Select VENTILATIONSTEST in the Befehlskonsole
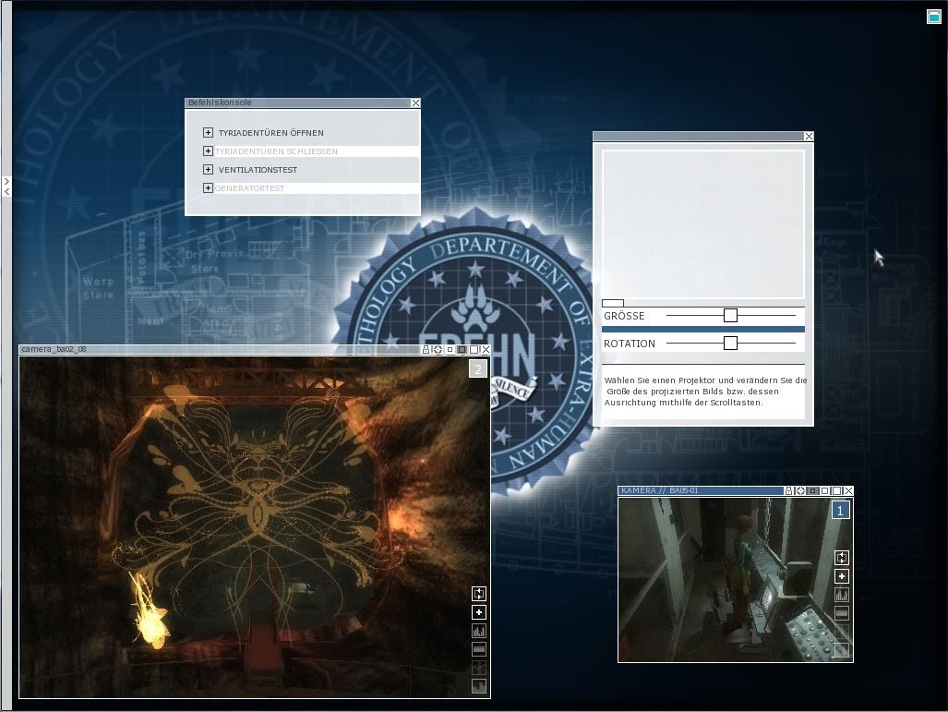The height and width of the screenshot is (712, 948). click(x=258, y=170)
